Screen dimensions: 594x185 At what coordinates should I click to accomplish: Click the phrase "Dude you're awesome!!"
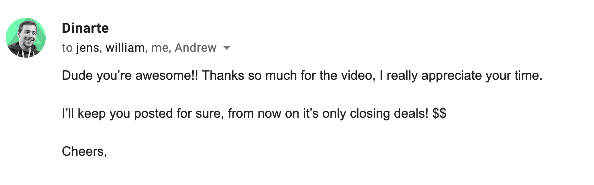[x=130, y=76]
